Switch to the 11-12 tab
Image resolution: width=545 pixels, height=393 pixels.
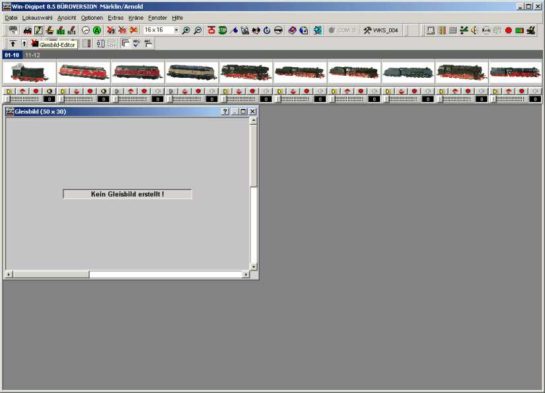(31, 55)
